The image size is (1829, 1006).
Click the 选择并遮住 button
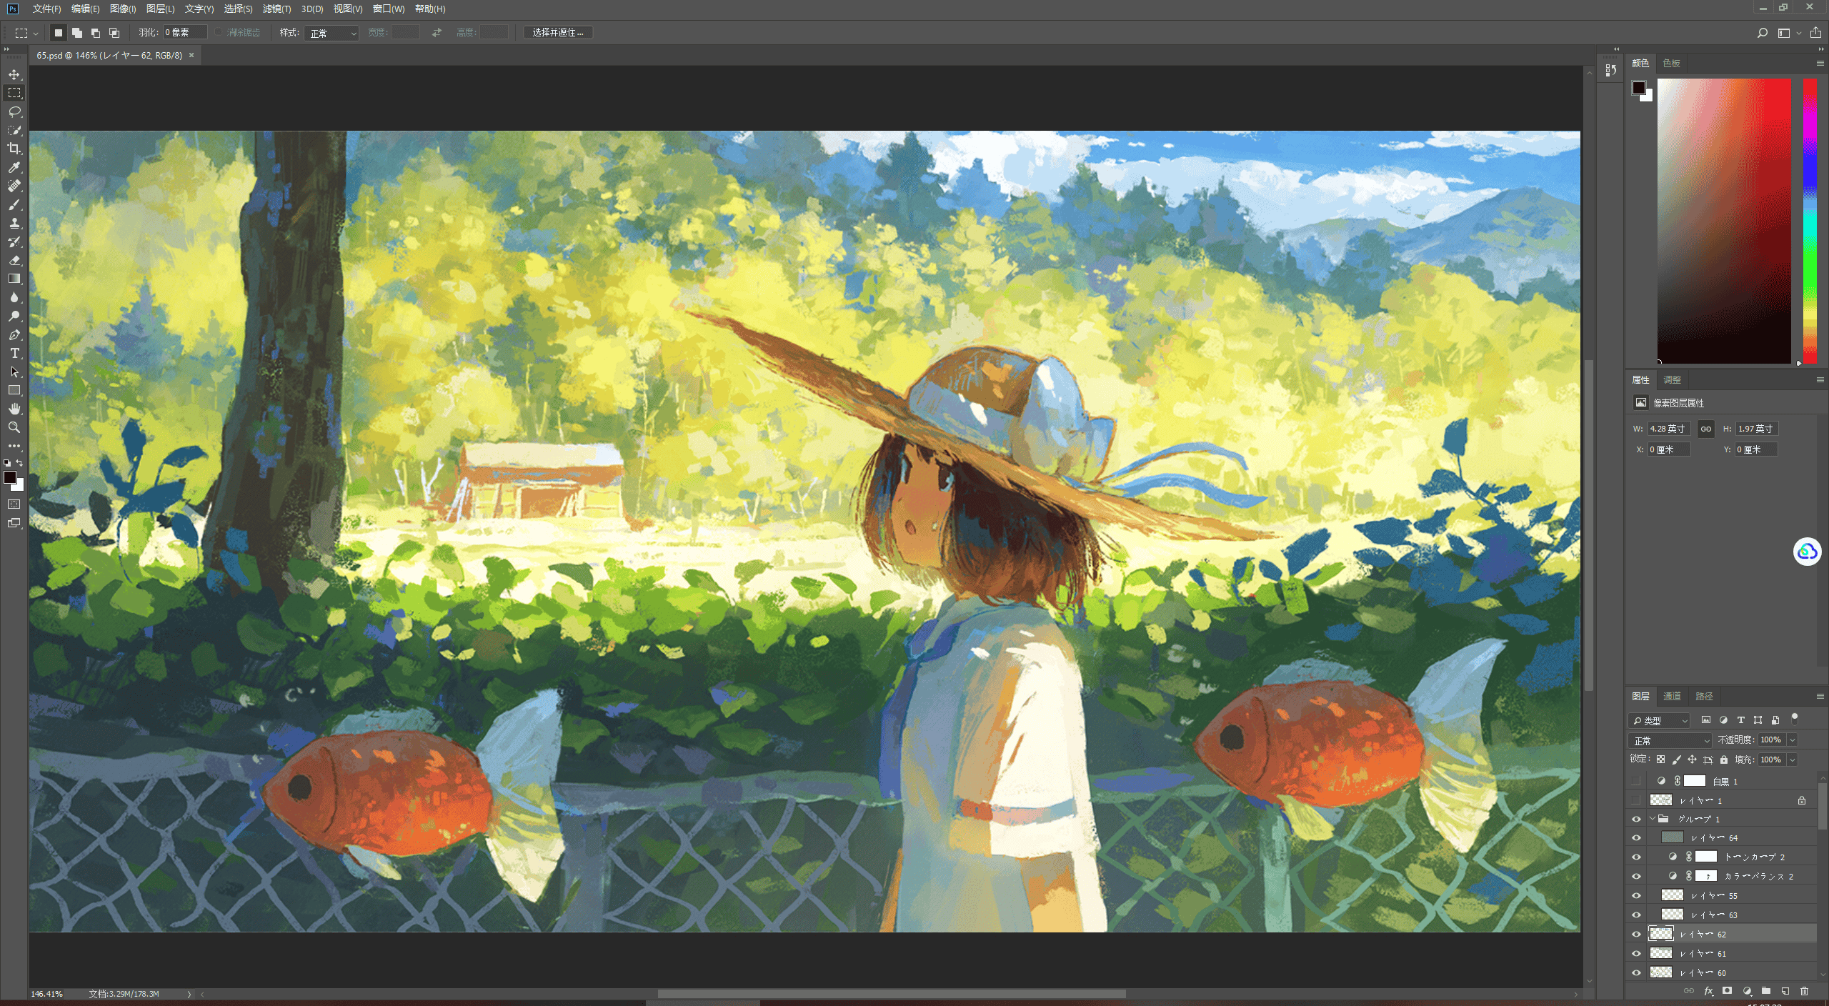tap(558, 32)
